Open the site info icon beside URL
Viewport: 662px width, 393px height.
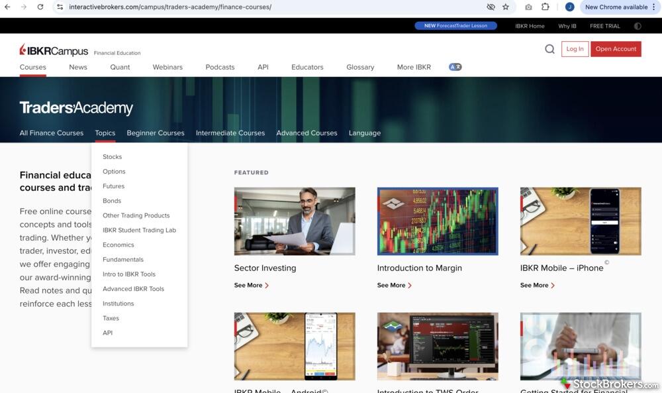(x=60, y=7)
